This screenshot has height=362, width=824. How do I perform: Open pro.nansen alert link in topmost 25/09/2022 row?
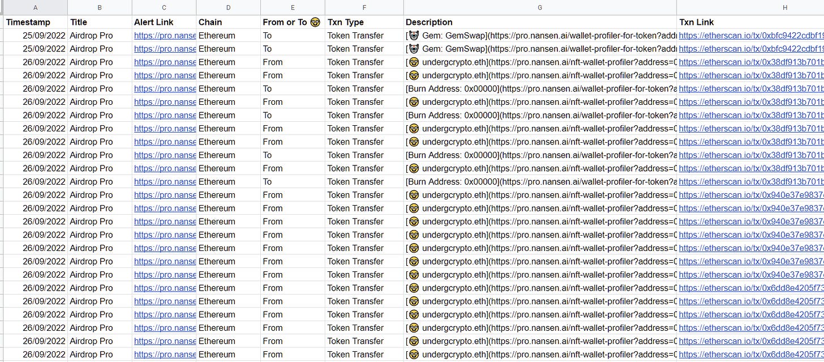point(165,35)
